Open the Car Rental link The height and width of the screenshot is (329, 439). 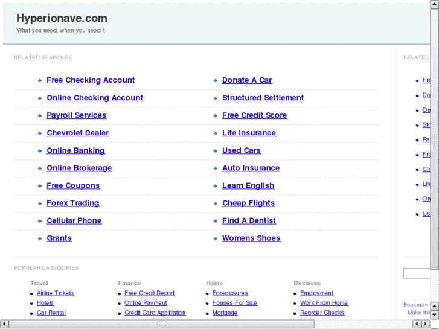pos(51,313)
